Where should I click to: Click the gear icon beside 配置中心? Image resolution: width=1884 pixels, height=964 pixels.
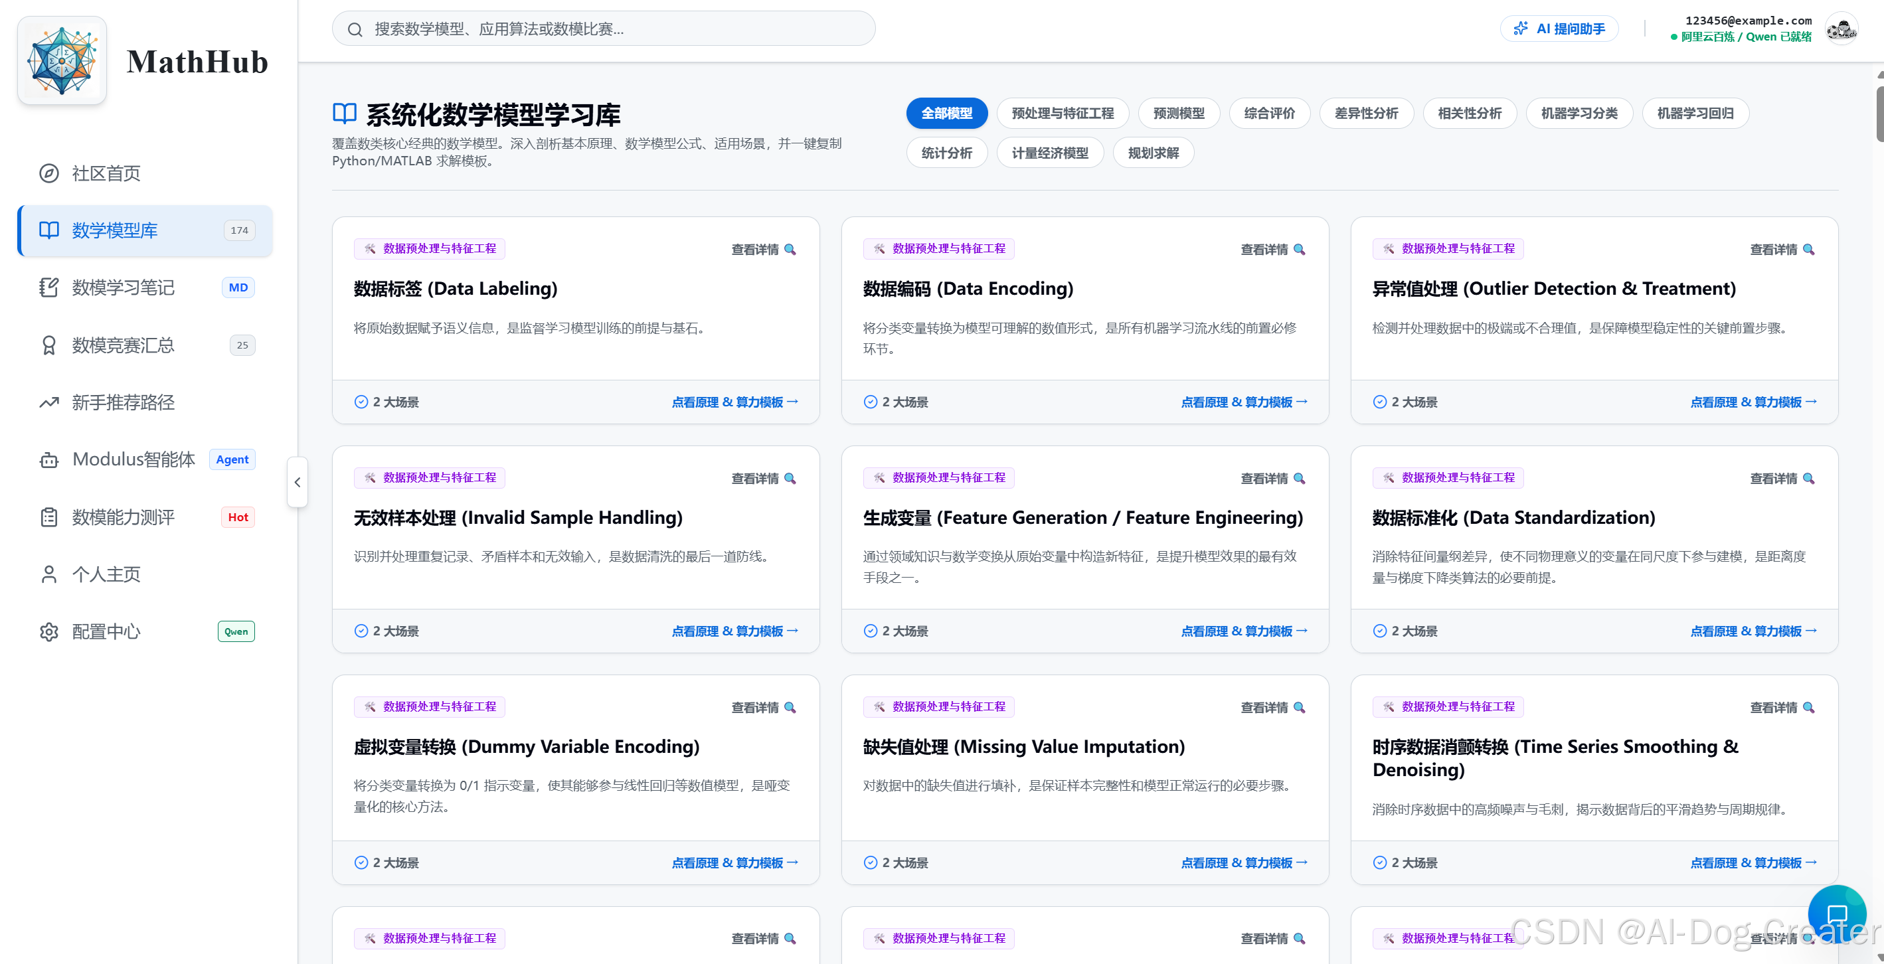coord(49,631)
